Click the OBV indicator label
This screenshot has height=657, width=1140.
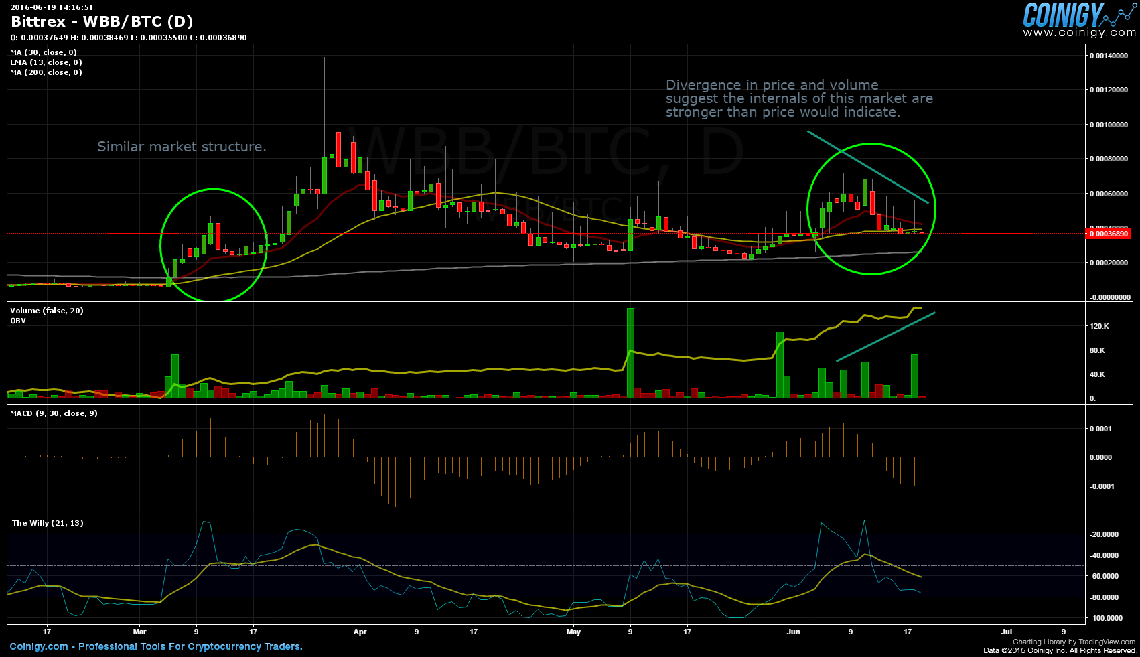[x=18, y=321]
